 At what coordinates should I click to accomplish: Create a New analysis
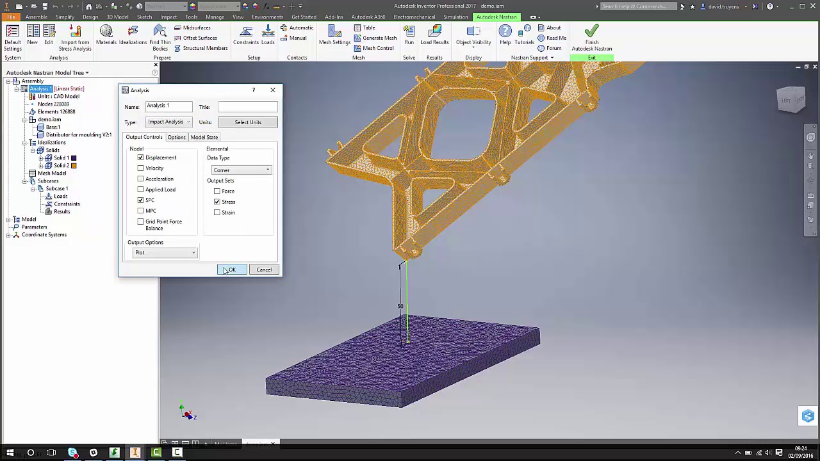(32, 35)
